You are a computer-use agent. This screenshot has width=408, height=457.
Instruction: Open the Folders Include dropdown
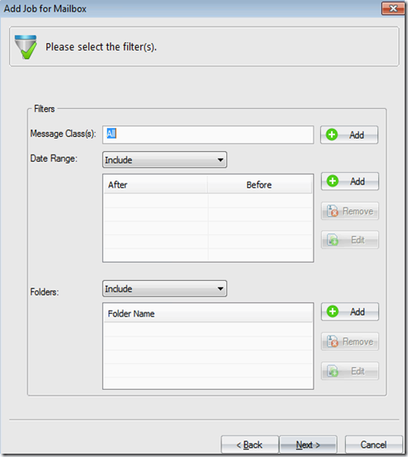pyautogui.click(x=164, y=288)
